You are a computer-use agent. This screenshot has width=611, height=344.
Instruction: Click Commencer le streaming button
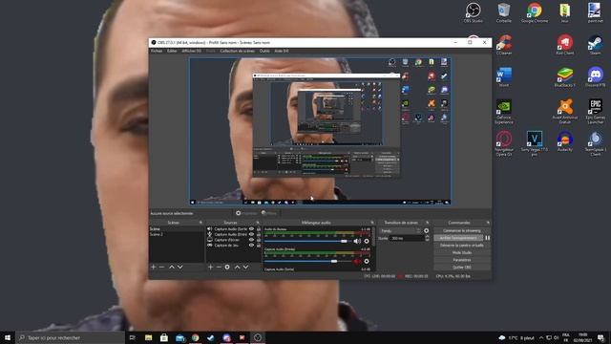click(462, 231)
